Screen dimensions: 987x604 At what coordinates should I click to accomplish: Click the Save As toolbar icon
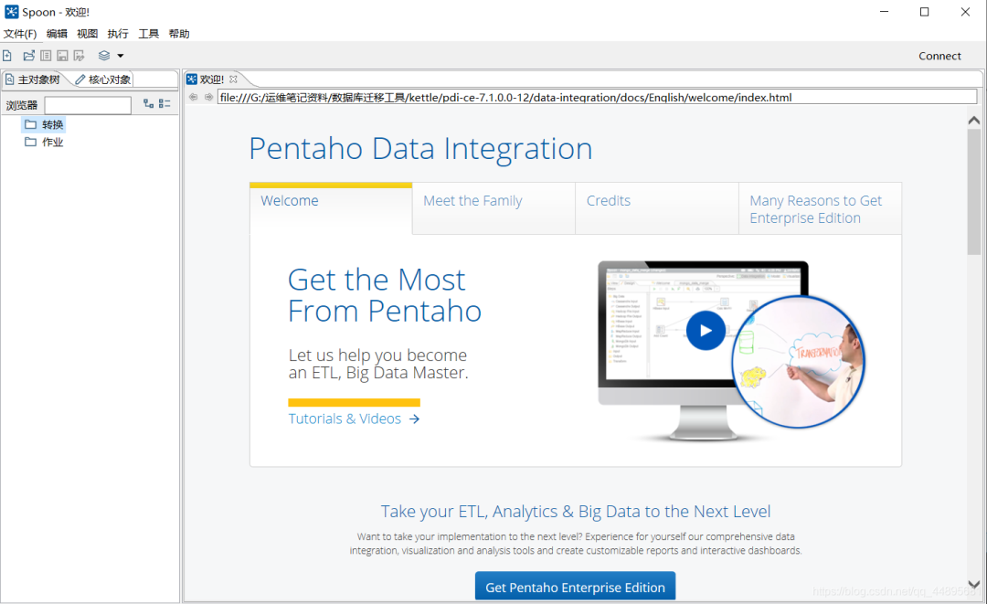[x=79, y=56]
